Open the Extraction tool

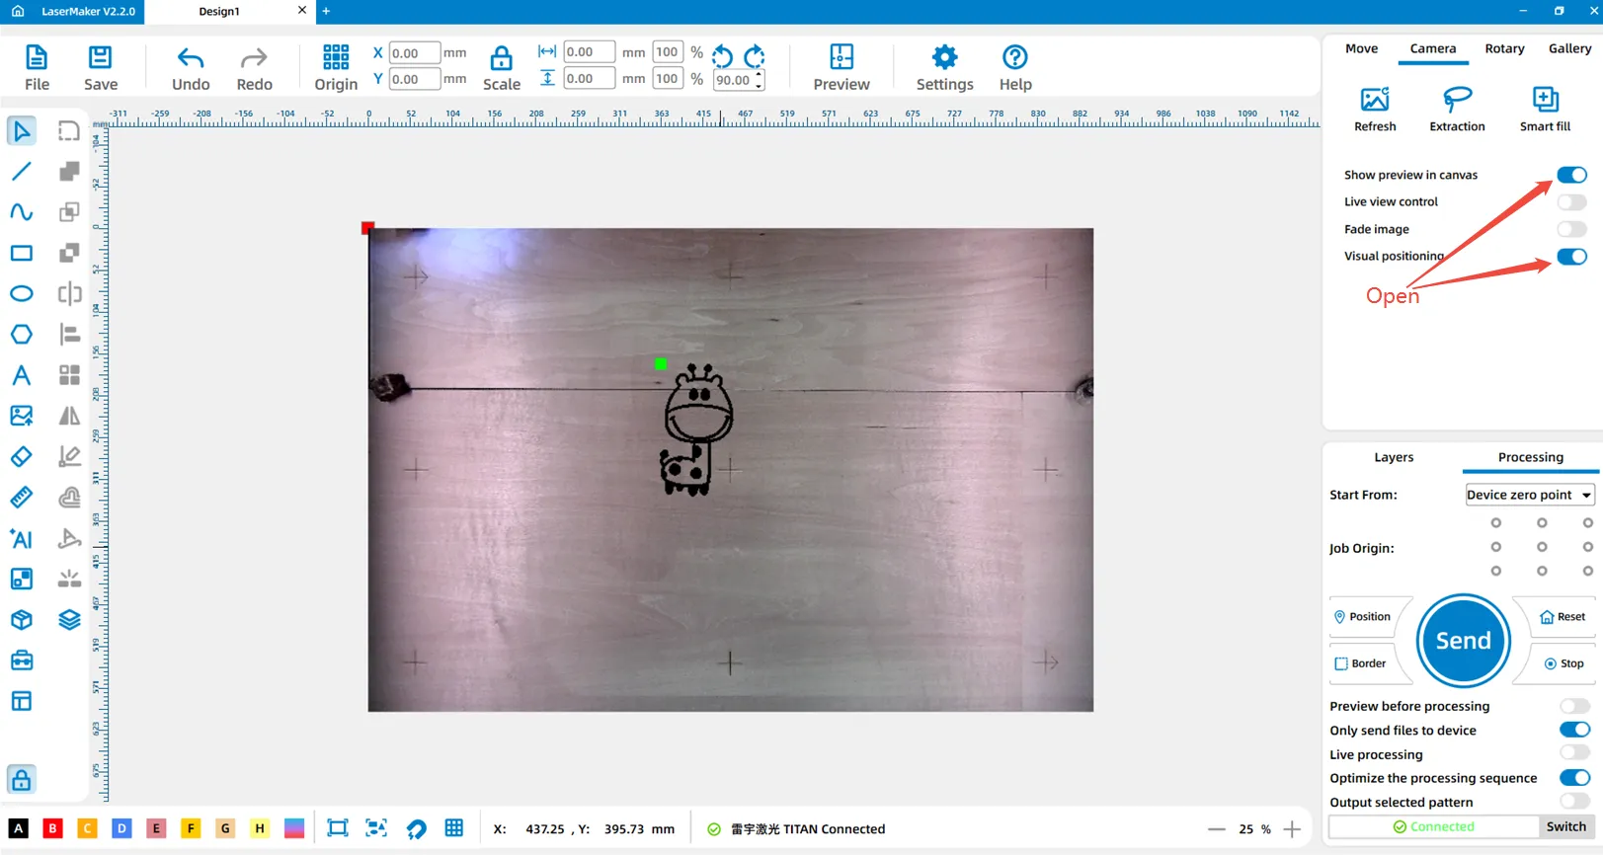(x=1456, y=100)
